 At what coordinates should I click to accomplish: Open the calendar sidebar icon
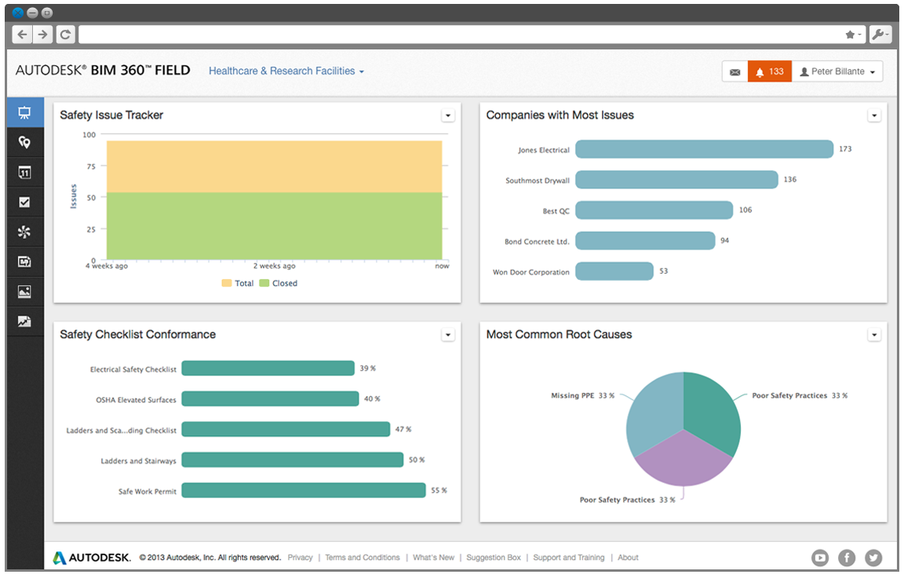click(x=24, y=172)
